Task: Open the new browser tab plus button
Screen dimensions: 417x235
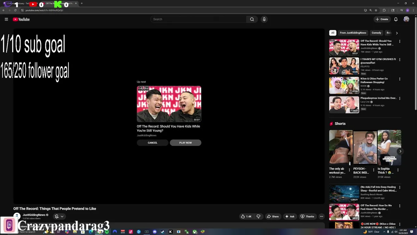Action: click(x=81, y=3)
